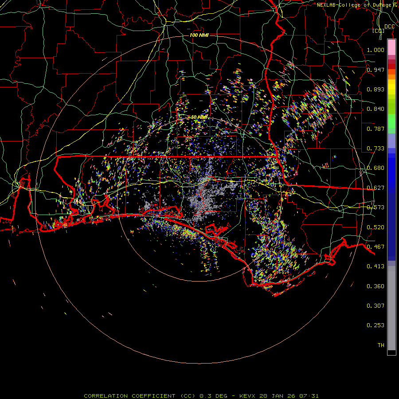Select the 0.467 scale value
Viewport: 399px width, 399px height.
tap(376, 247)
